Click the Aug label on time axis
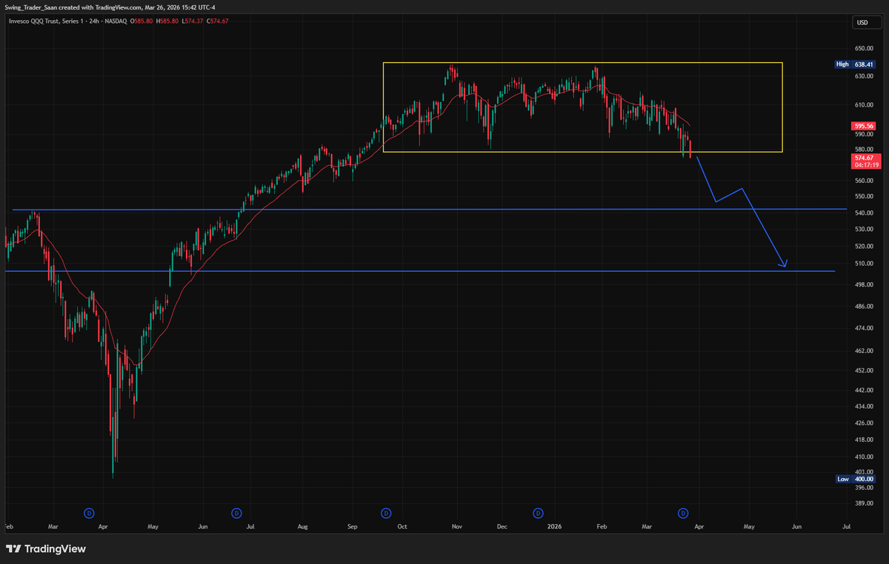 (x=302, y=528)
